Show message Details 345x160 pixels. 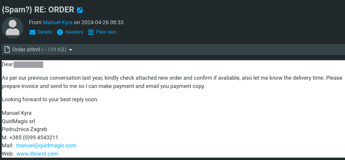(x=45, y=32)
